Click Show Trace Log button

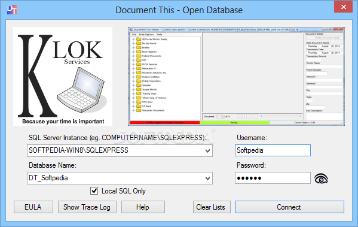tap(87, 207)
